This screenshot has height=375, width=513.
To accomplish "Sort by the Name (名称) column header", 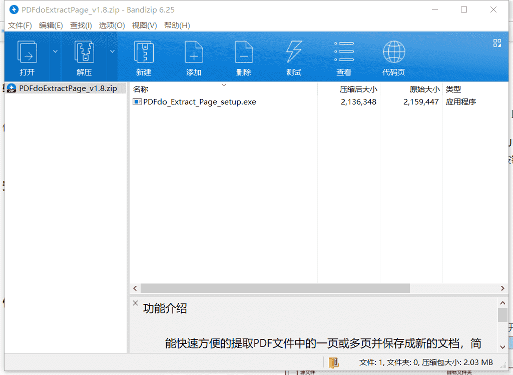I will coord(141,89).
